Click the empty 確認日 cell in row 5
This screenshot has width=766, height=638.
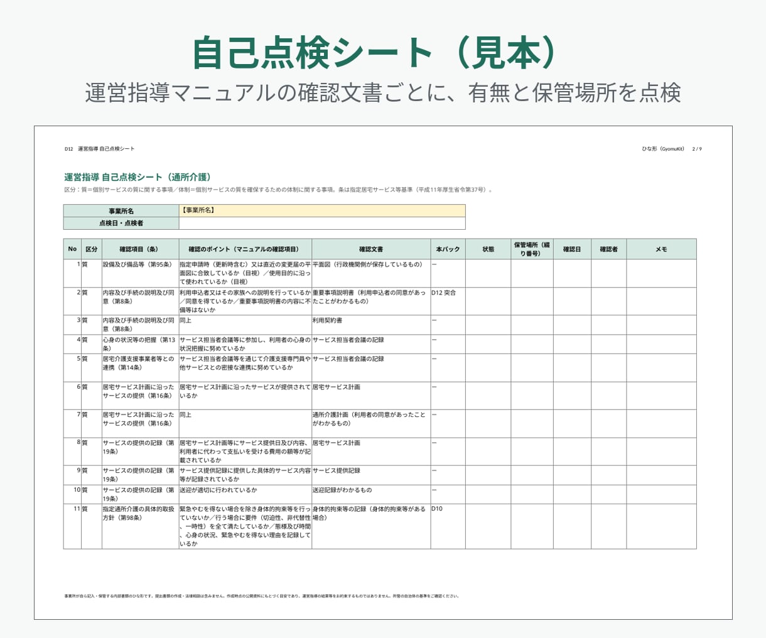pos(572,367)
